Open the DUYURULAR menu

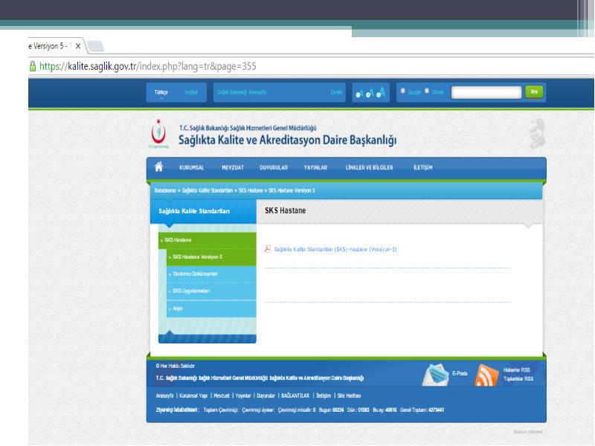click(274, 167)
